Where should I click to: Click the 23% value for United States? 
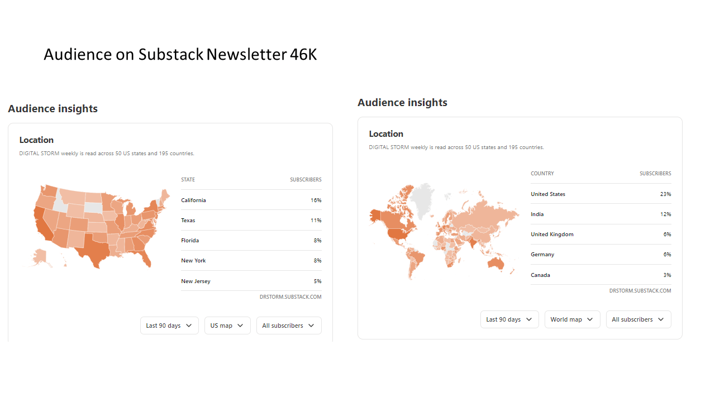pos(665,194)
